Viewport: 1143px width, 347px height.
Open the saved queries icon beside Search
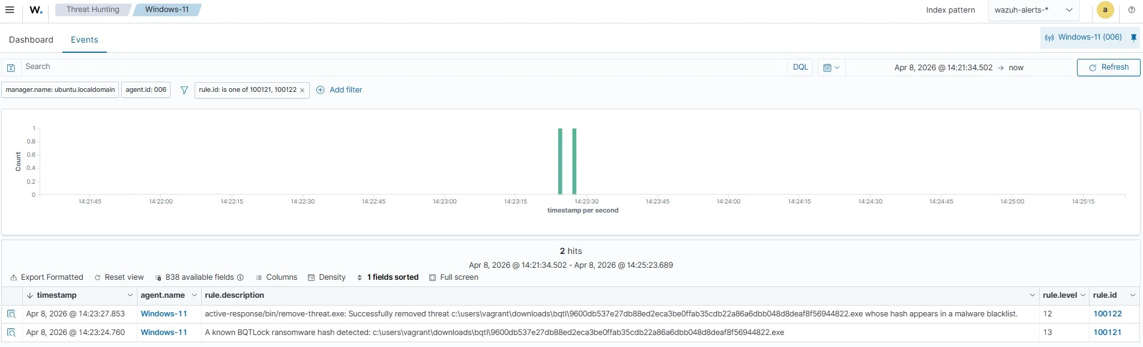coord(11,67)
